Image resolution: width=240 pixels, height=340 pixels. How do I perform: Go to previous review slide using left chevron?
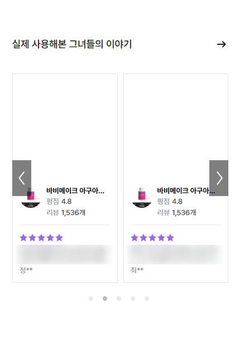click(22, 178)
